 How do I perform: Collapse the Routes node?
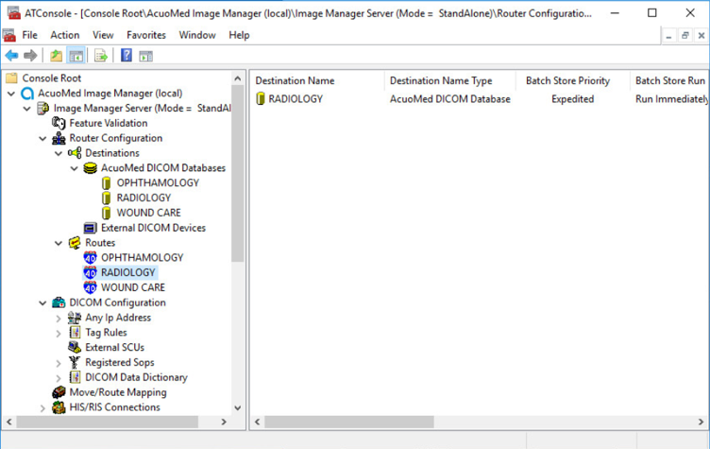click(59, 243)
